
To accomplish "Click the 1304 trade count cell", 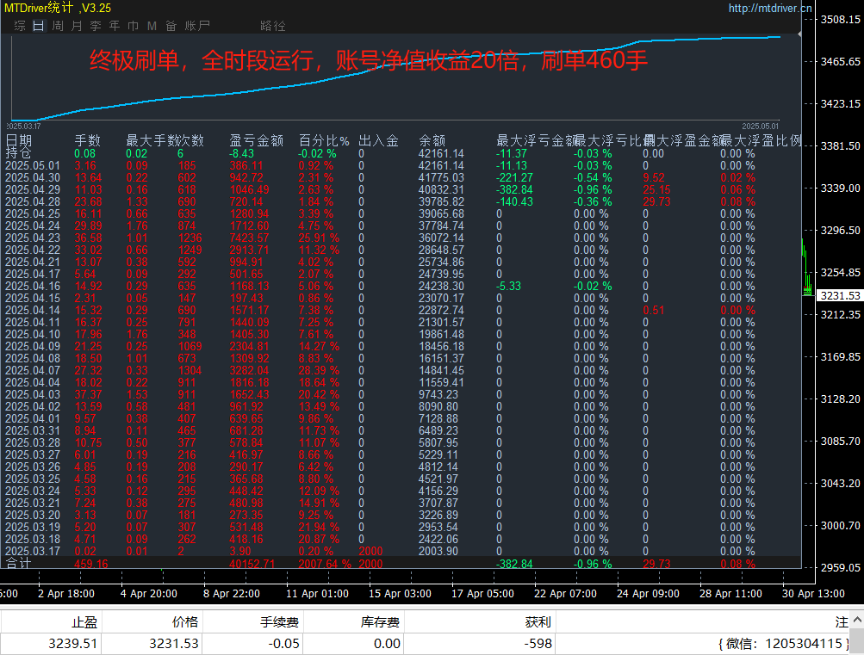I will point(190,370).
